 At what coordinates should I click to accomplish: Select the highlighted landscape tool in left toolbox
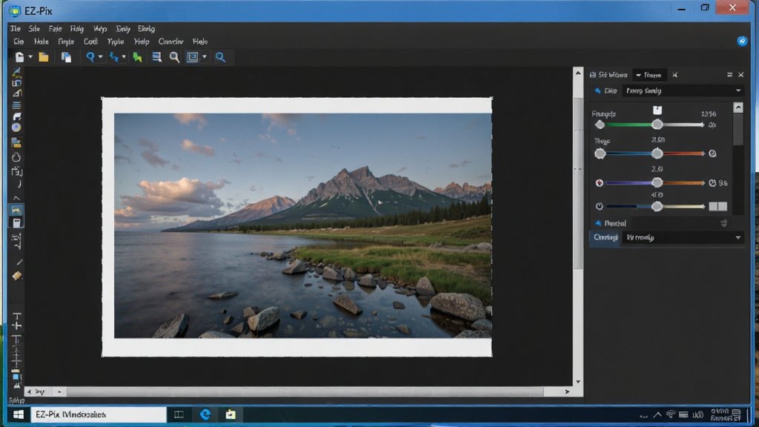16,210
